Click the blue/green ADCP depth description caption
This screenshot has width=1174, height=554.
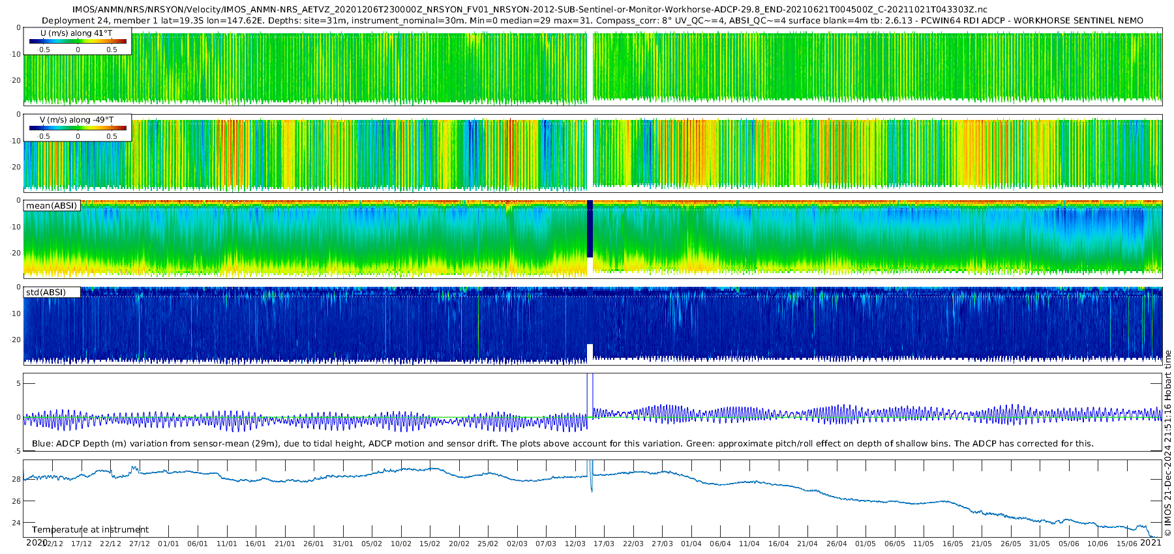click(x=562, y=444)
